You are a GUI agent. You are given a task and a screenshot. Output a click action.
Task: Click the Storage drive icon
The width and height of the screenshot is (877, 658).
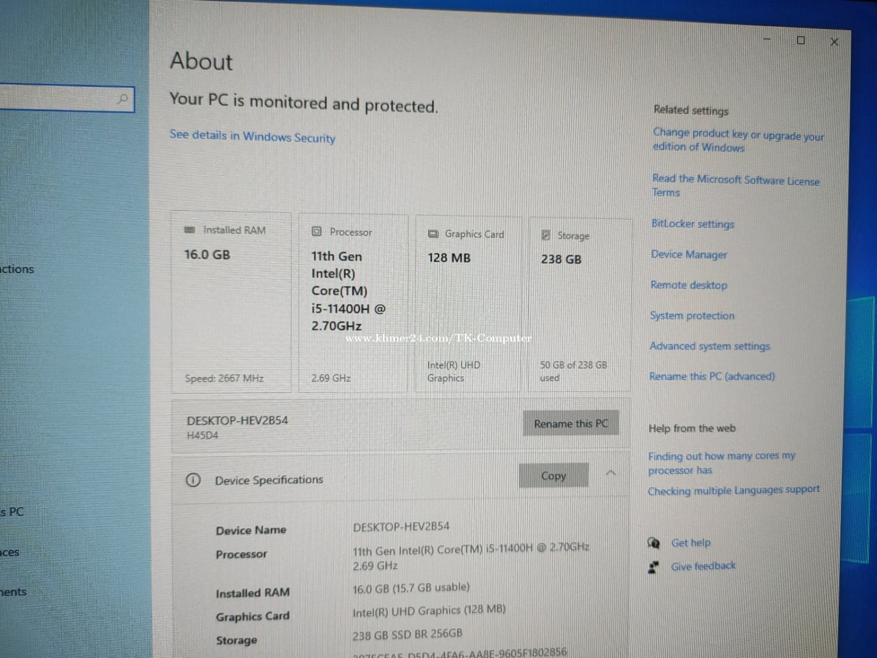point(545,236)
